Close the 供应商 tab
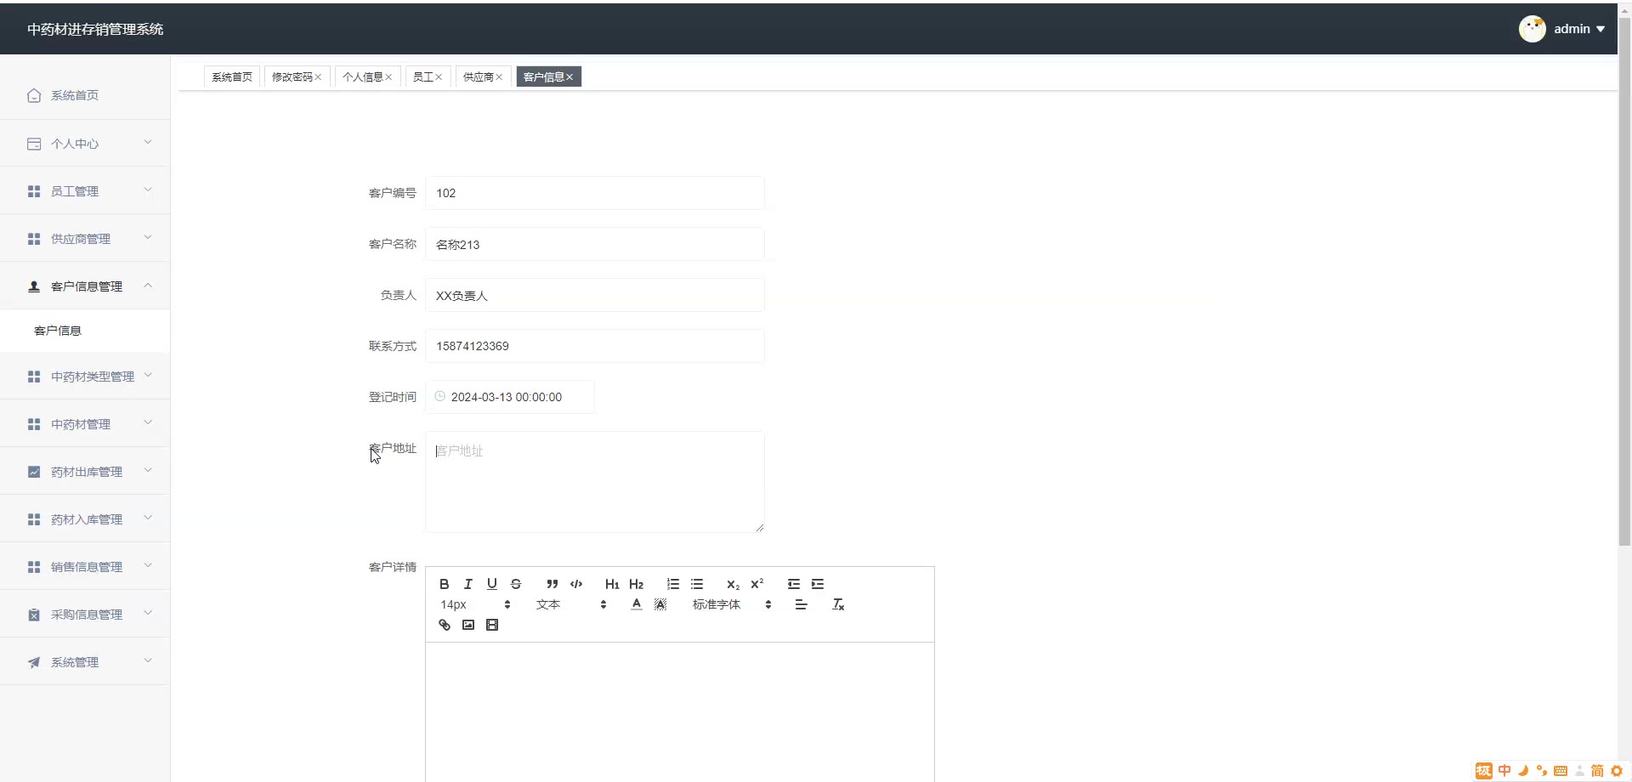 pyautogui.click(x=499, y=77)
